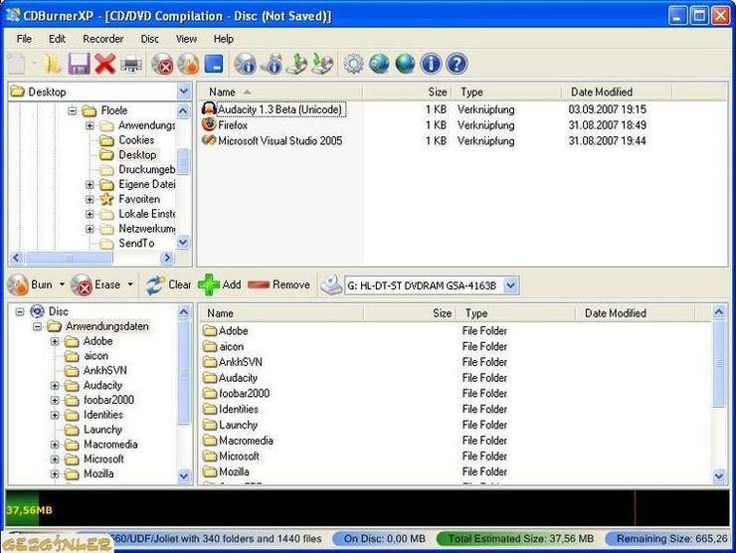Click the Remove button

coord(278,284)
